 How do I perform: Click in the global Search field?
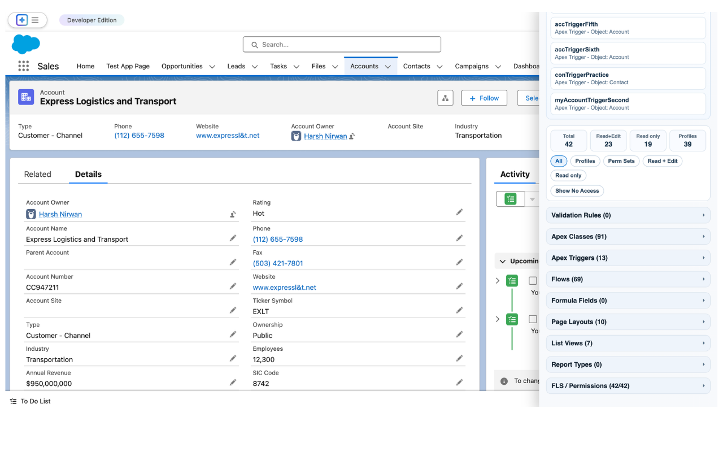pos(342,45)
